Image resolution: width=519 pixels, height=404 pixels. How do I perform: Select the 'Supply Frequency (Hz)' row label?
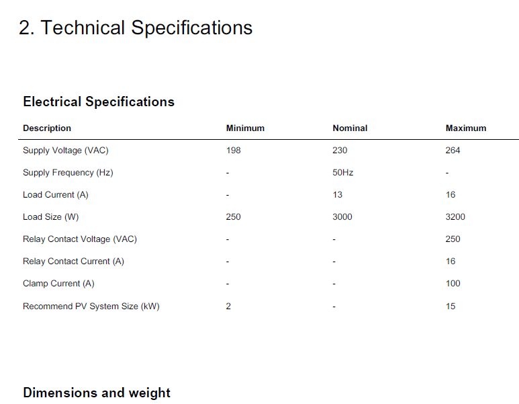coord(68,173)
